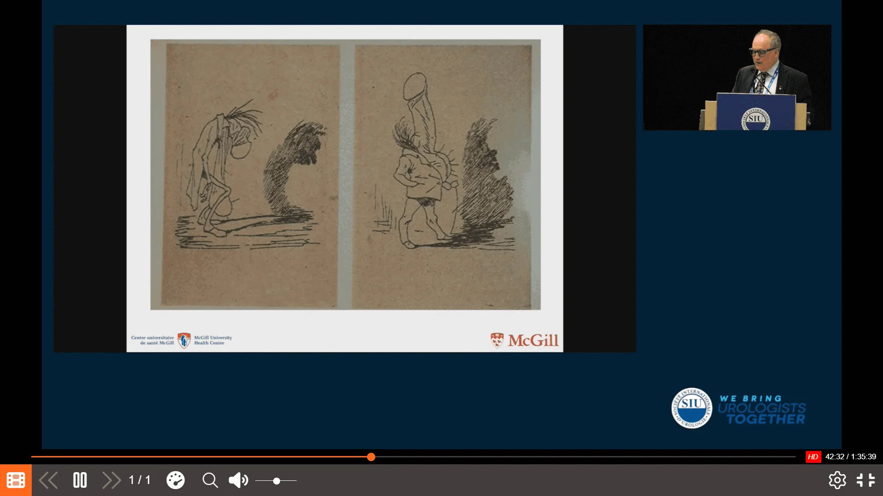Screen dimensions: 883x496
Task: Select the speaker camera video
Action: point(737,78)
